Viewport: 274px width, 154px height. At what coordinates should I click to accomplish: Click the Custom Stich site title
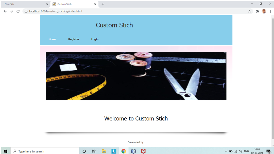(114, 25)
